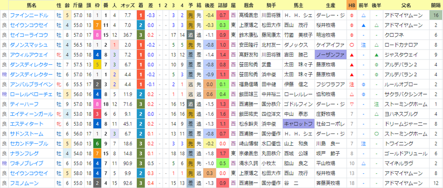The height and width of the screenshot is (188, 443).
Task: Select jockey cell 藤岡康太
Action: (x=271, y=35)
